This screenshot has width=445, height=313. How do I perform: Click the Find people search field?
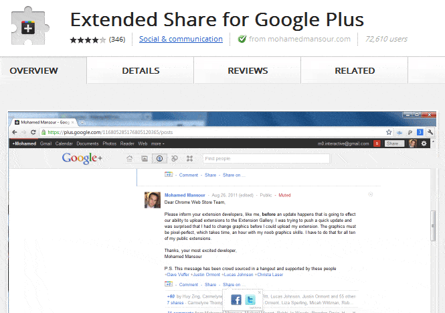coord(266,158)
